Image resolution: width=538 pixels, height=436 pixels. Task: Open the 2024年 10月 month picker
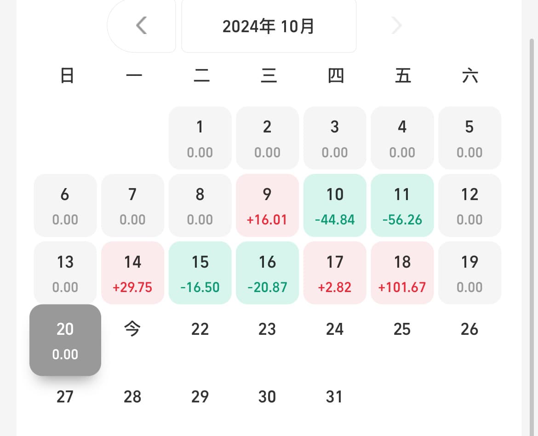[269, 26]
